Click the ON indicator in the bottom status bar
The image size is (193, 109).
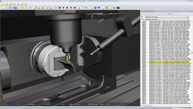click(x=154, y=108)
